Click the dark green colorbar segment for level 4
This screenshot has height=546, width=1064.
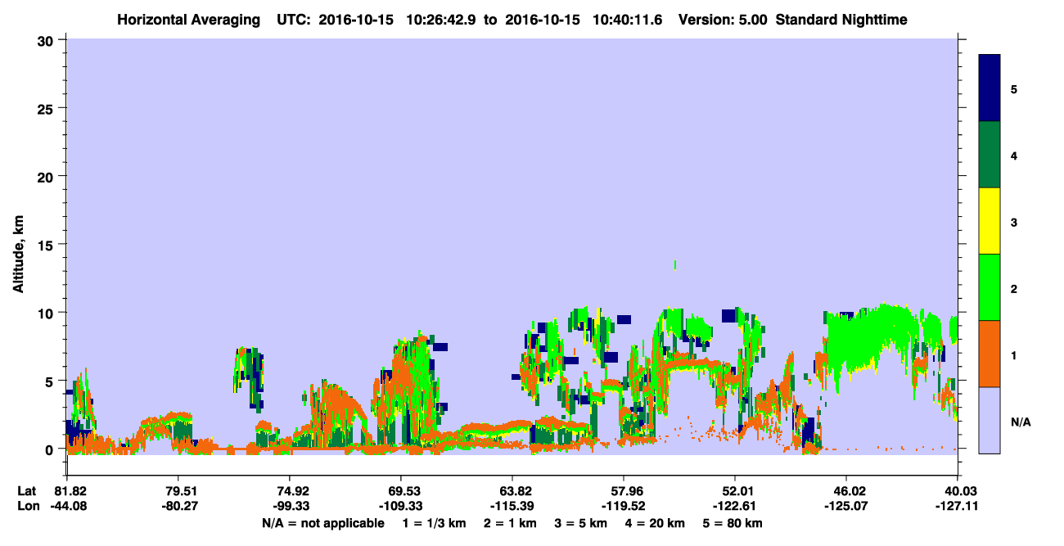point(990,155)
